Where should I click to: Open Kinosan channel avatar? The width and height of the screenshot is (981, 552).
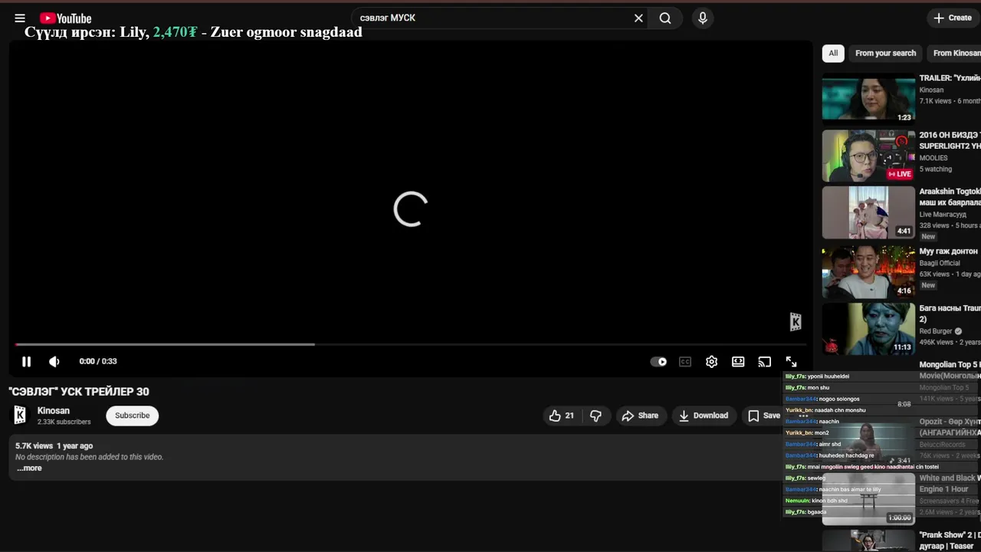coord(21,416)
